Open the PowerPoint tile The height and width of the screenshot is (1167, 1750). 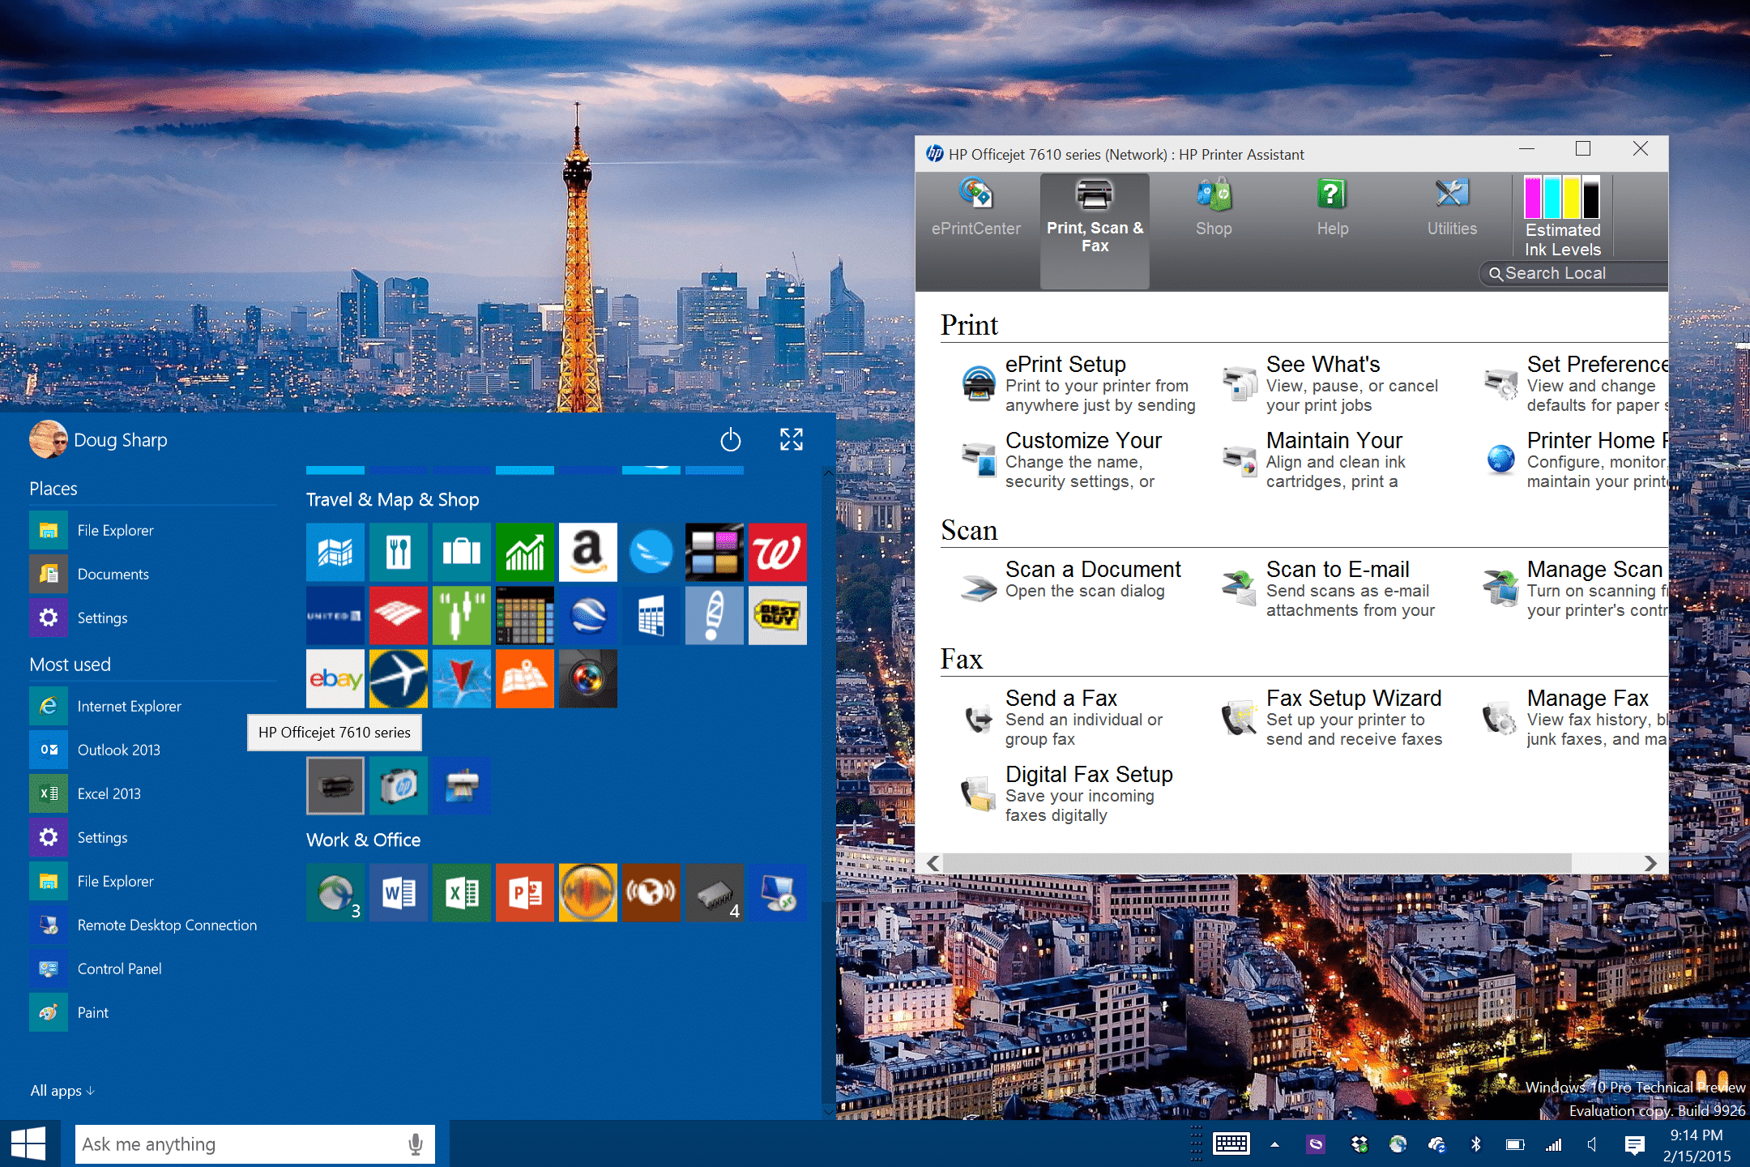pos(524,892)
